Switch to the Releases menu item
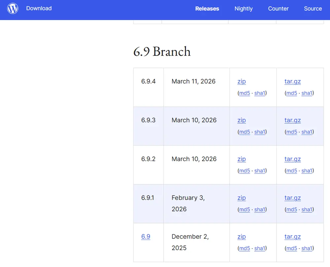Image resolution: width=330 pixels, height=267 pixels. click(207, 9)
